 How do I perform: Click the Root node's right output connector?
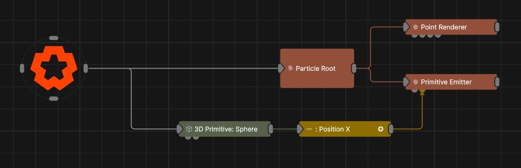pos(86,69)
